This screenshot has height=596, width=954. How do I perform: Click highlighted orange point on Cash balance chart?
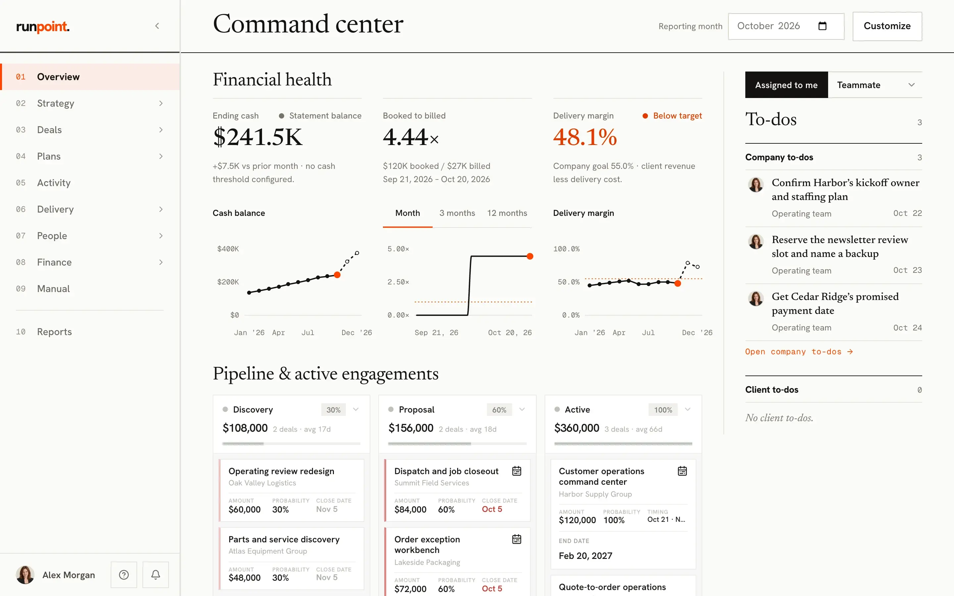(x=337, y=275)
